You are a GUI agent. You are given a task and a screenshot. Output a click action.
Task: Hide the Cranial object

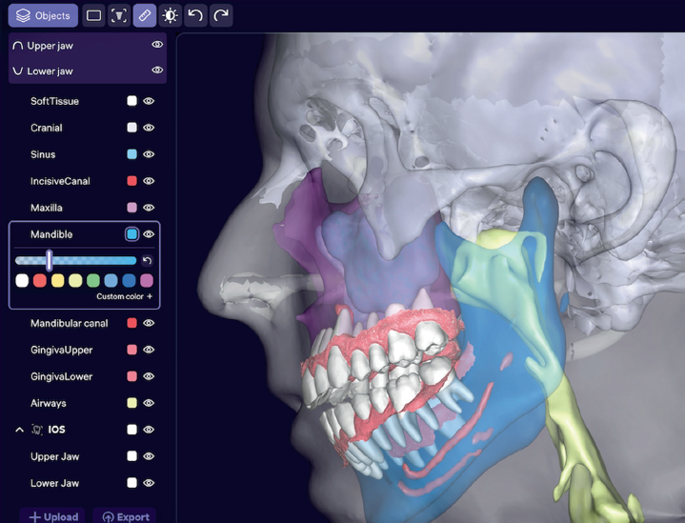149,128
